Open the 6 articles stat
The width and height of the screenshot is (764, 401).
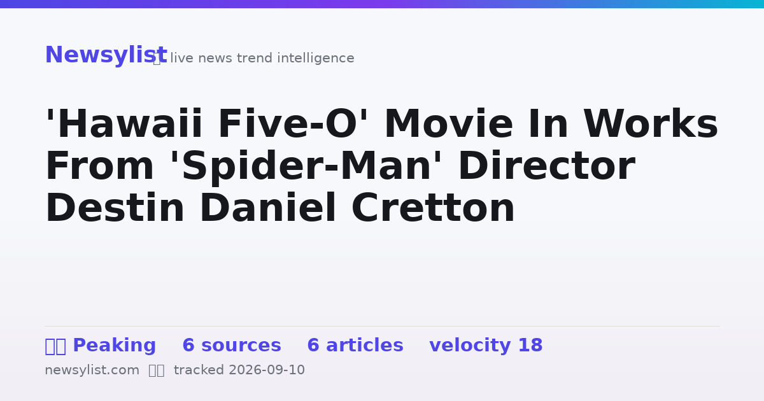355,346
